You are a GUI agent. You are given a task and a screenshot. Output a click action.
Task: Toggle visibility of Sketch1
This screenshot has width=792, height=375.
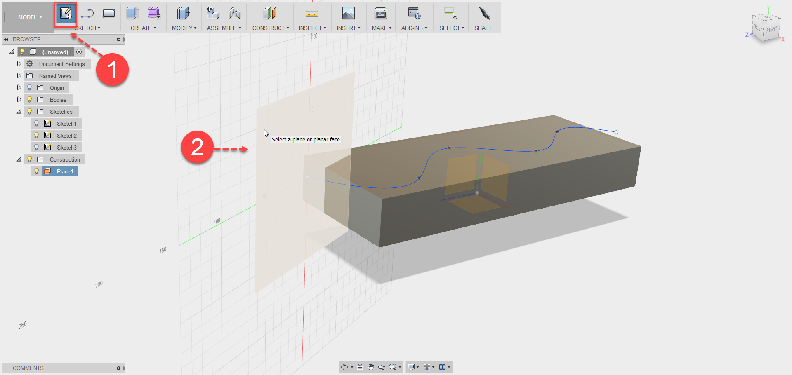pos(36,123)
